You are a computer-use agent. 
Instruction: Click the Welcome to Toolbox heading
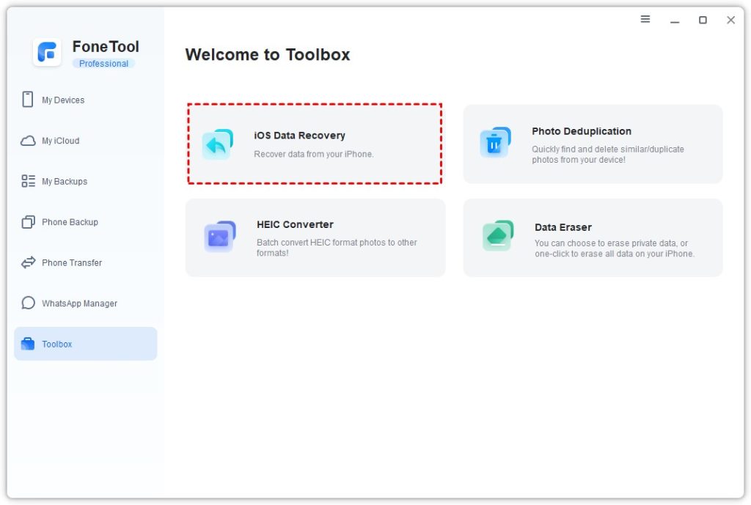pyautogui.click(x=267, y=54)
